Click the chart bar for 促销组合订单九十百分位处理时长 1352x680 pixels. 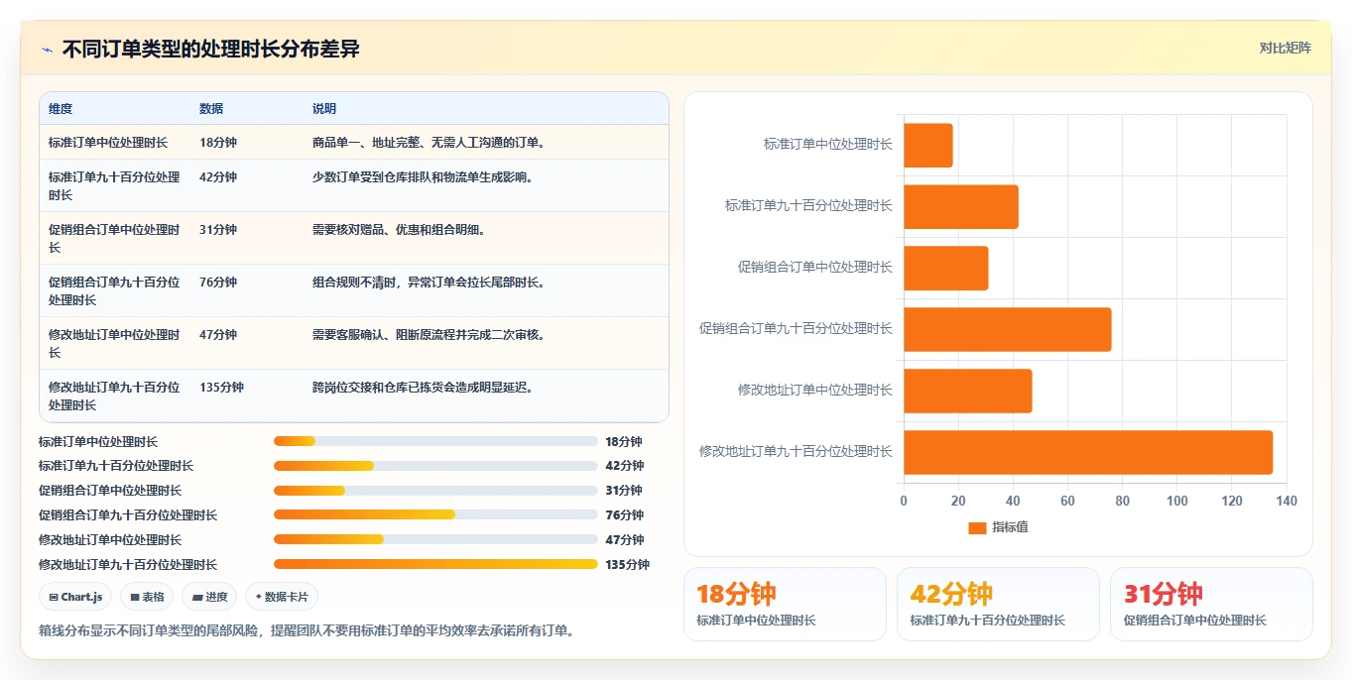click(1008, 330)
